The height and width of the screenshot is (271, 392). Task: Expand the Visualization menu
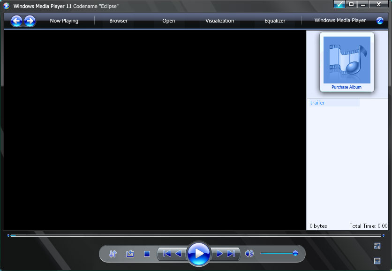pyautogui.click(x=219, y=21)
